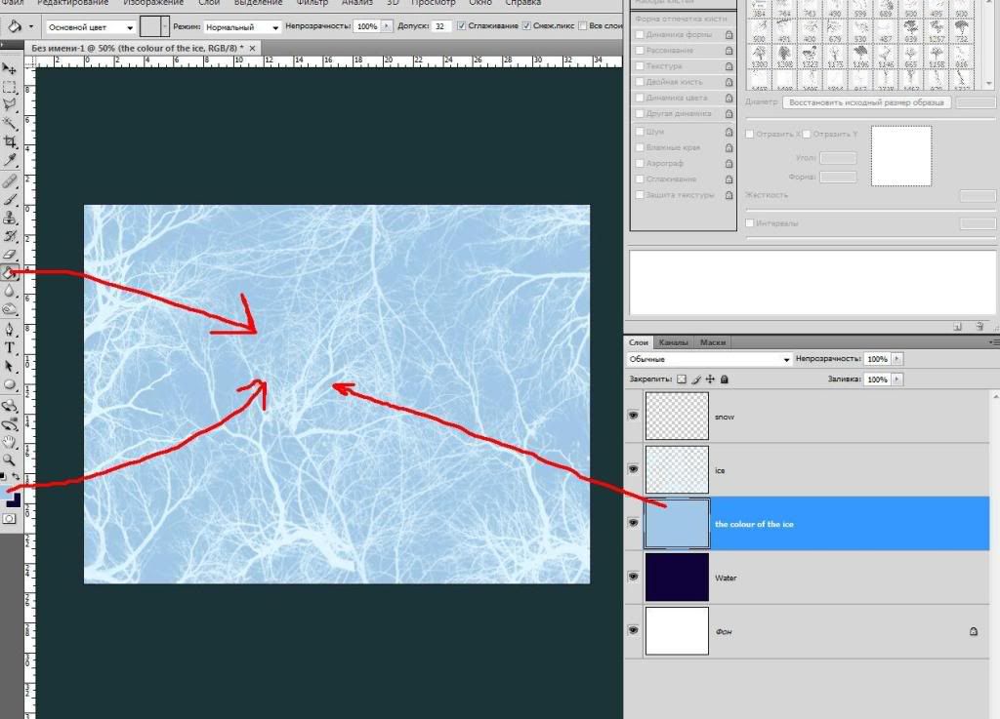Click lock image pixels brush icon
Viewport: 1000px width, 719px height.
tap(695, 379)
